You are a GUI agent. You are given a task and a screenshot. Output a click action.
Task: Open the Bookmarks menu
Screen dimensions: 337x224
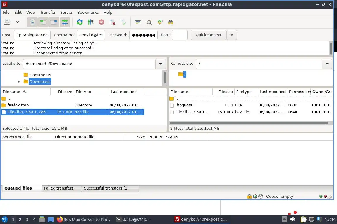[88, 13]
